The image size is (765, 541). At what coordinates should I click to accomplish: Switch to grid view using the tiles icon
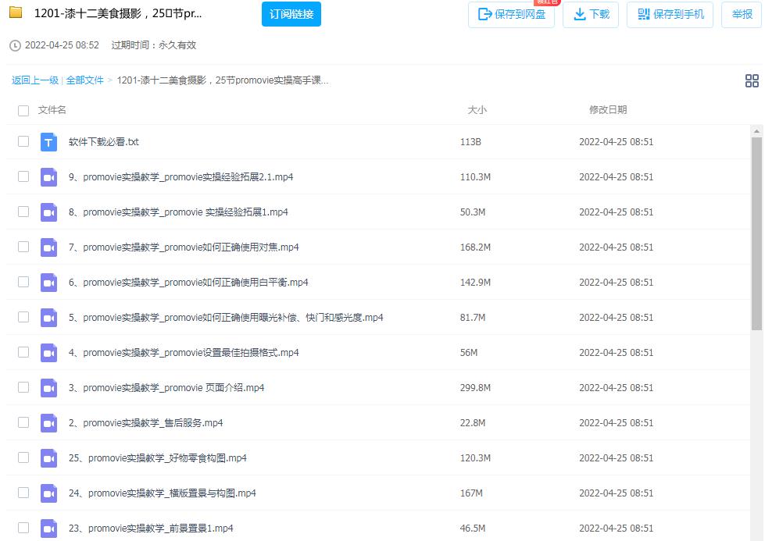tap(752, 80)
